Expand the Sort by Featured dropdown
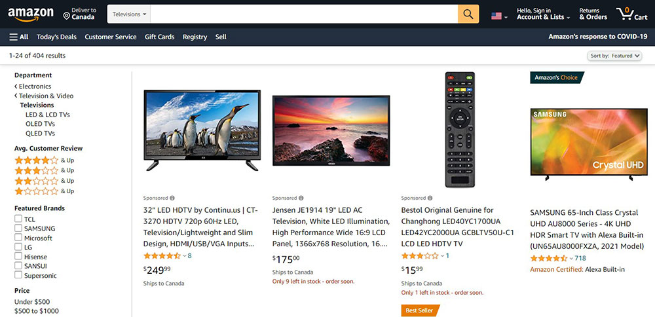Viewport: 655px width, 317px height. click(x=614, y=56)
